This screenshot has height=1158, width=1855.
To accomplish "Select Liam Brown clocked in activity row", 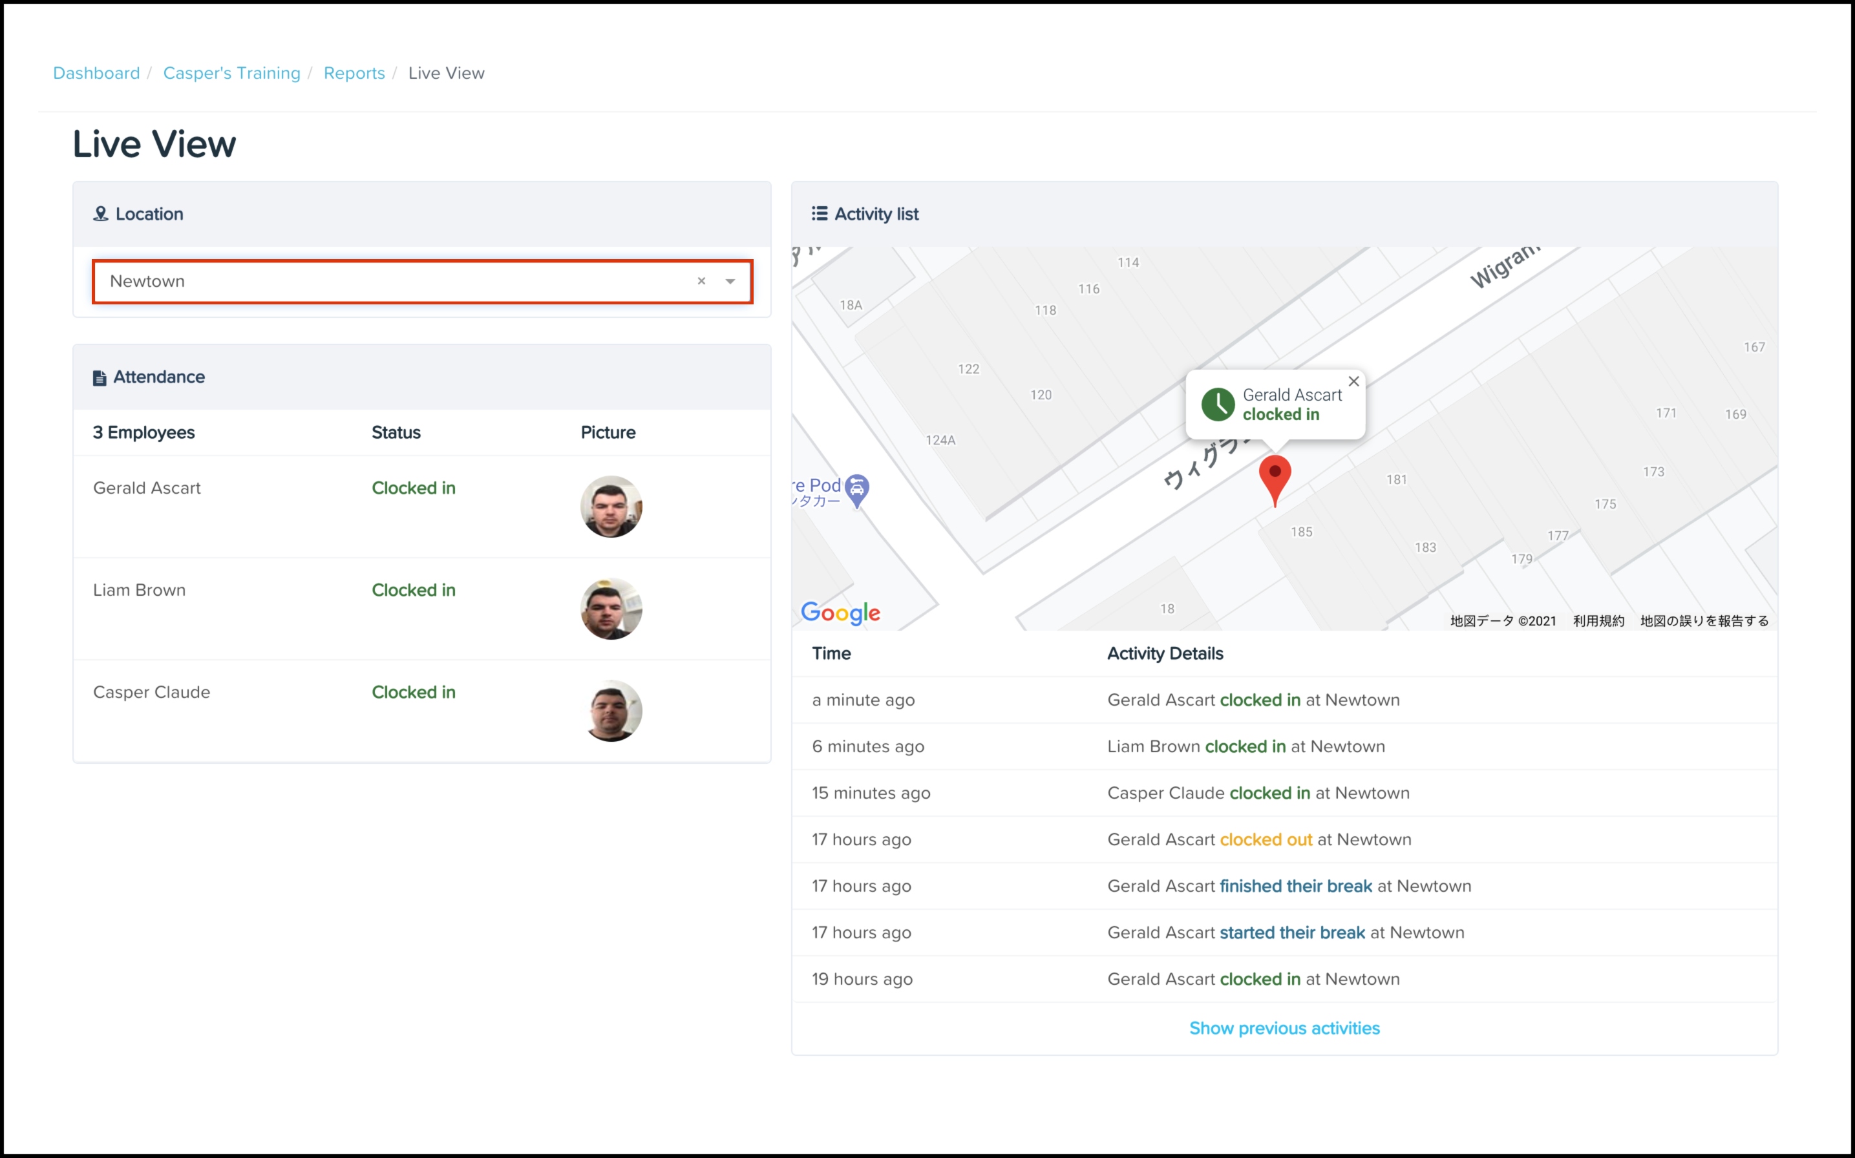I will (x=1245, y=746).
